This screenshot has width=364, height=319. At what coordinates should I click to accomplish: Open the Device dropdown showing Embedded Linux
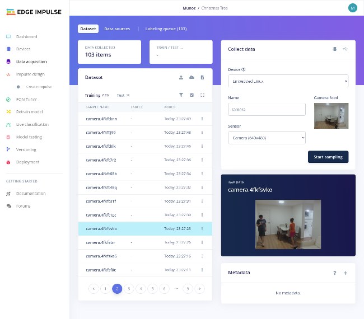tap(288, 81)
